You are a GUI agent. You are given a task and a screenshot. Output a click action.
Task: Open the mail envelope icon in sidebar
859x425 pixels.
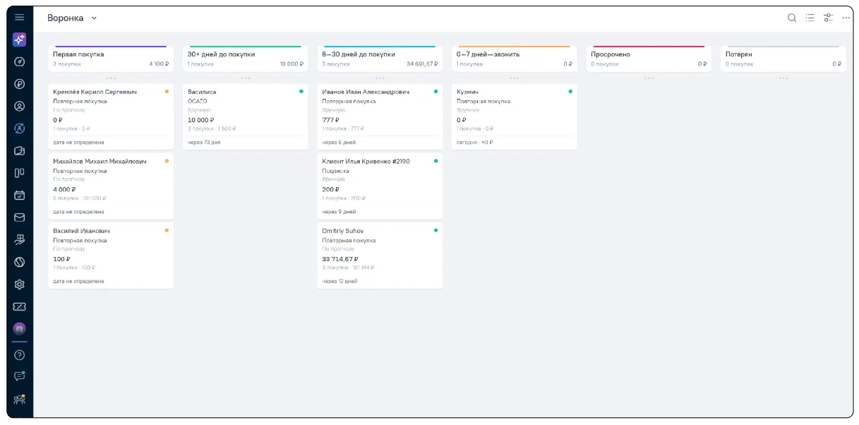(19, 217)
